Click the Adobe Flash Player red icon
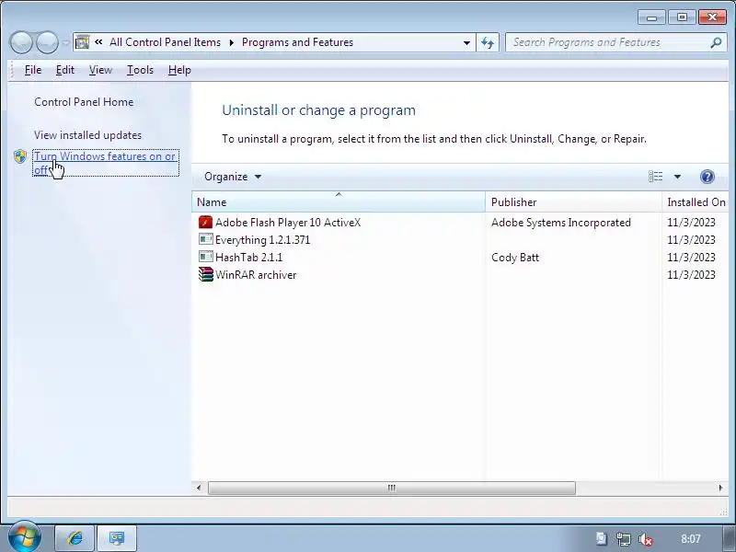736x552 pixels. pyautogui.click(x=205, y=222)
